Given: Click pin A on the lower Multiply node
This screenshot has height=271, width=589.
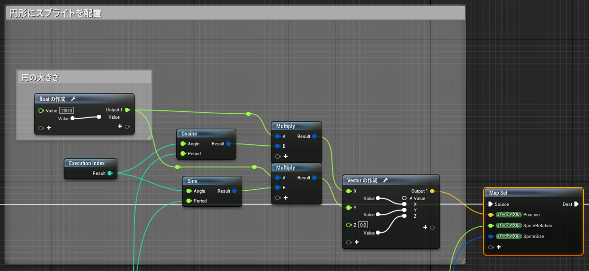Looking at the screenshot, I should (x=278, y=177).
